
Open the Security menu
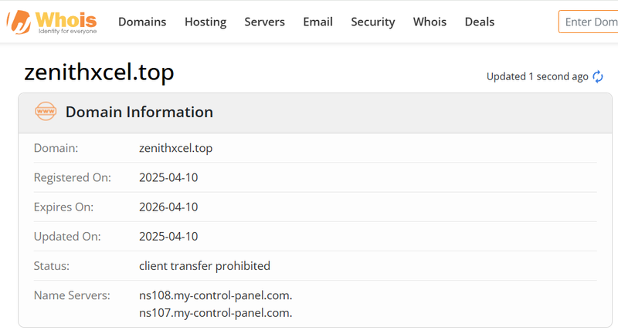point(373,22)
